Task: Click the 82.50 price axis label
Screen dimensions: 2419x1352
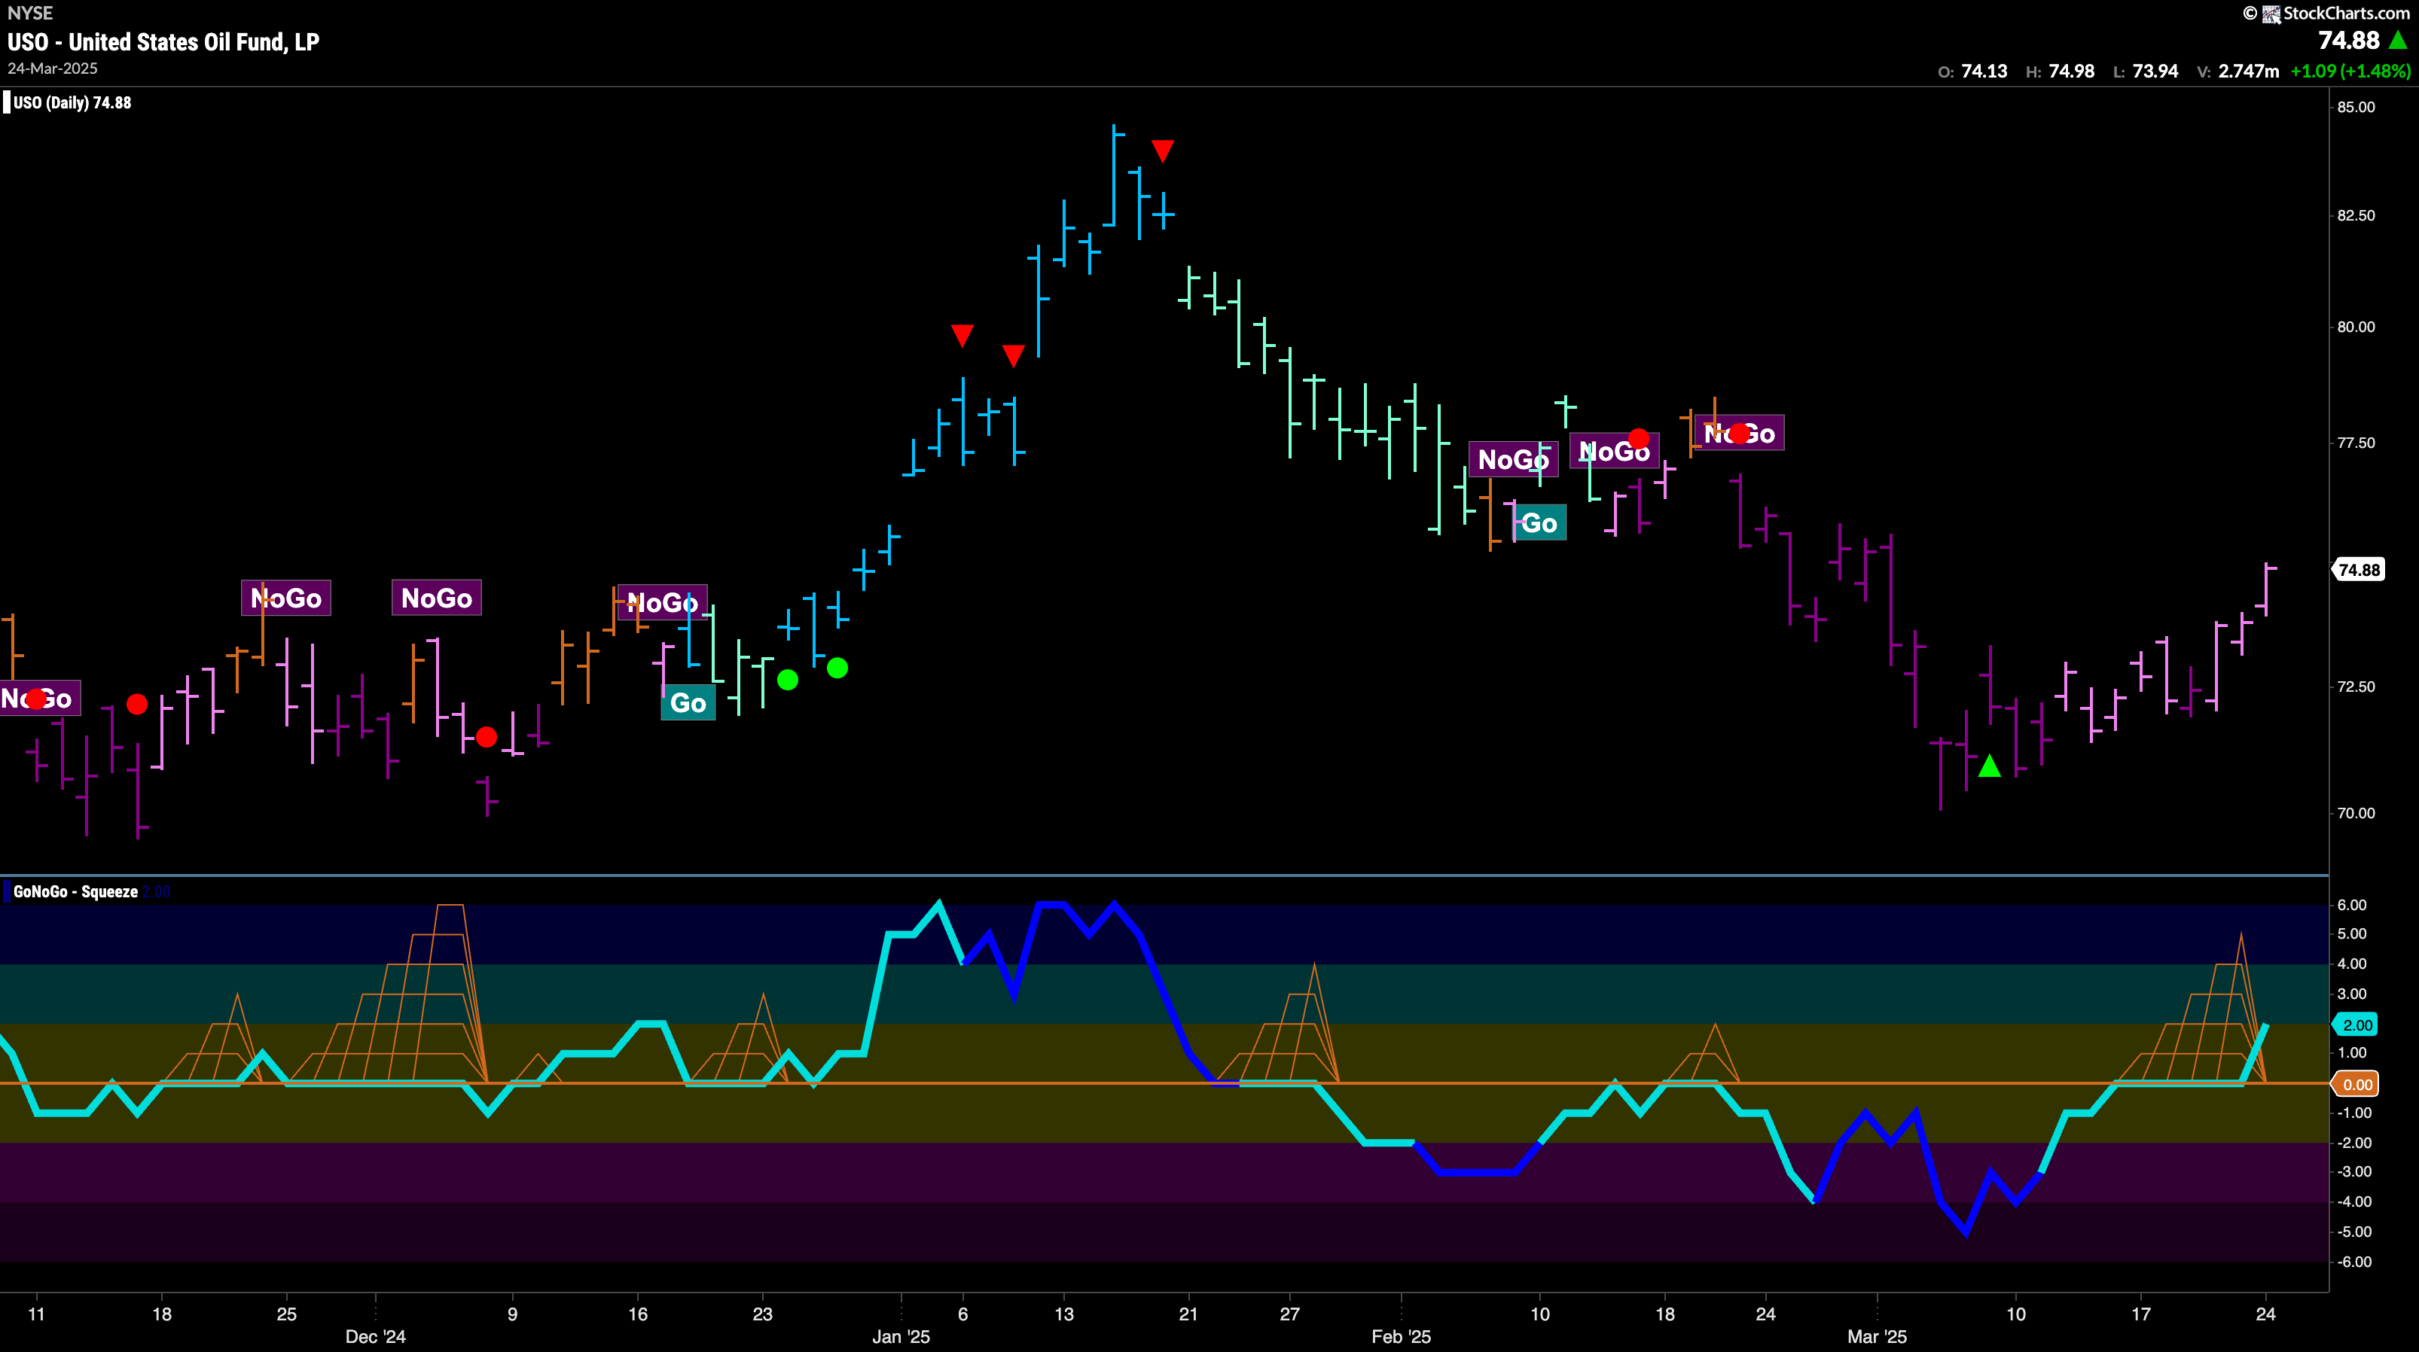Action: [x=2355, y=216]
